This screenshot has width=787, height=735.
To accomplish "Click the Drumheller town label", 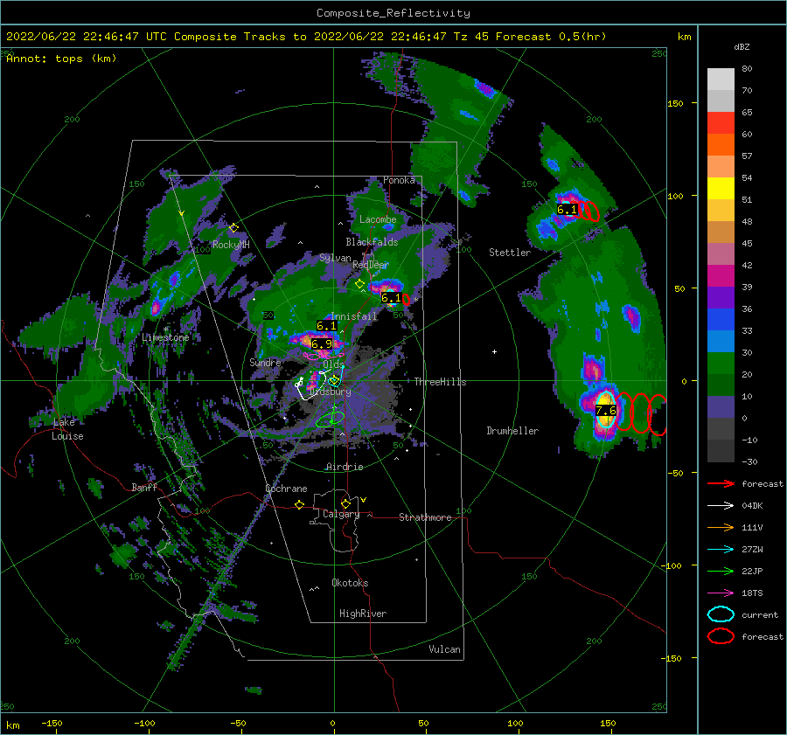I will (512, 431).
